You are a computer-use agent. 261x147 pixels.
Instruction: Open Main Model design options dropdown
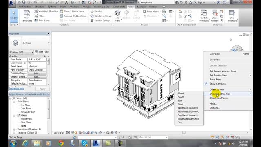click(153, 137)
